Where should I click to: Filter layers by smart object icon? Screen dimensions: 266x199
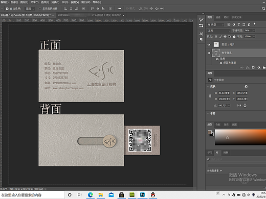tap(249, 24)
